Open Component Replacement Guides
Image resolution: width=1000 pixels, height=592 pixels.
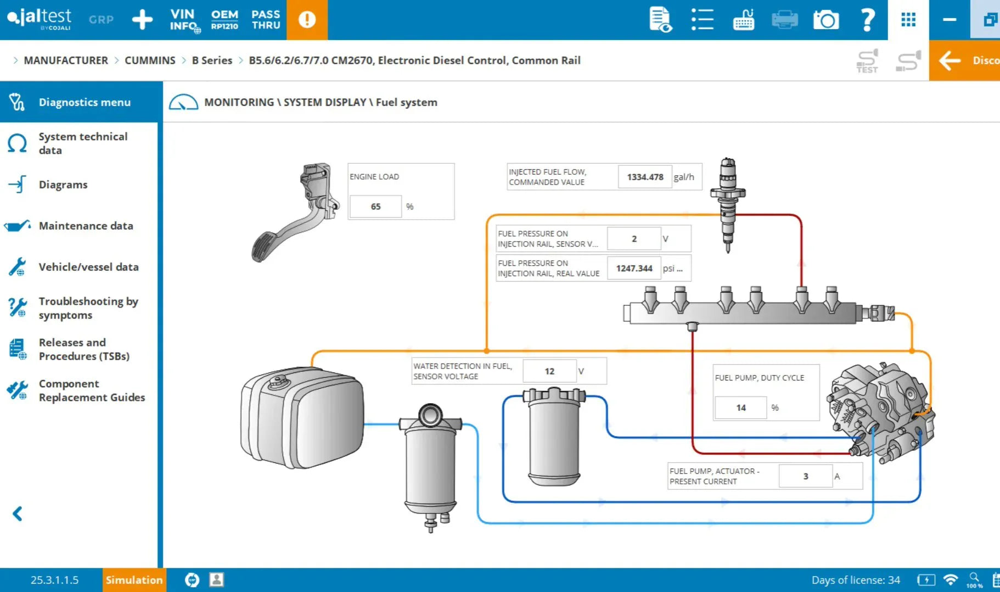coord(17,390)
